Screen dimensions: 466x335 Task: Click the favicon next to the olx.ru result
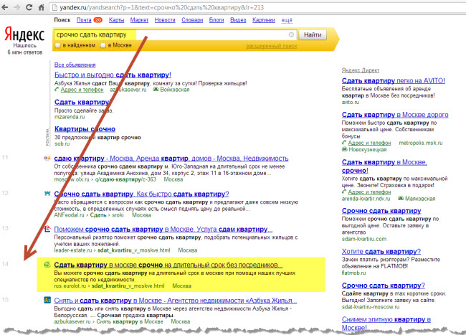[47, 158]
